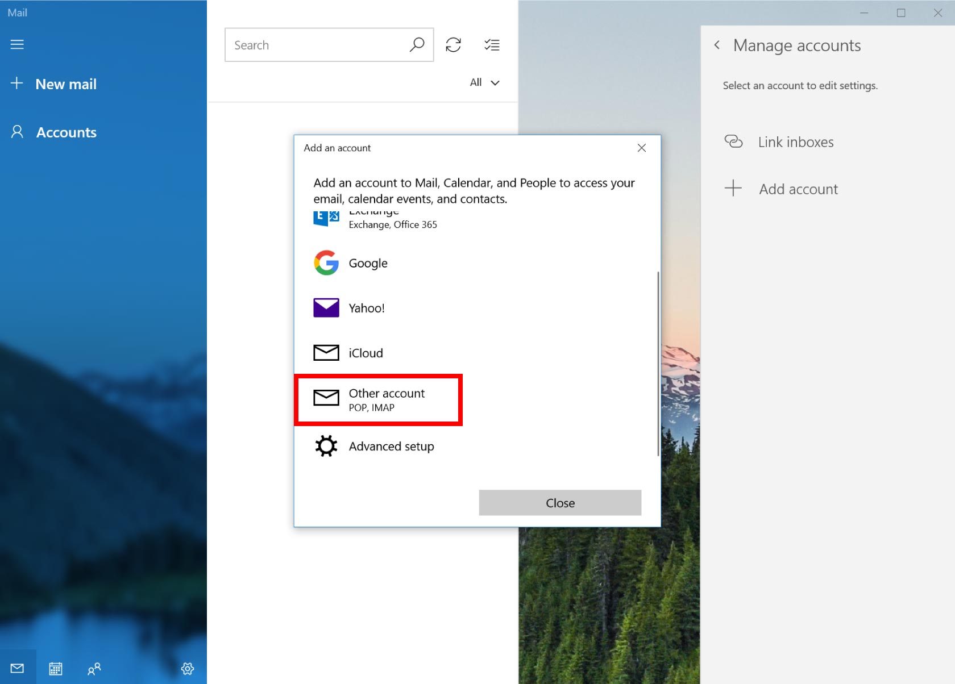Click the Google logo icon

pos(326,262)
